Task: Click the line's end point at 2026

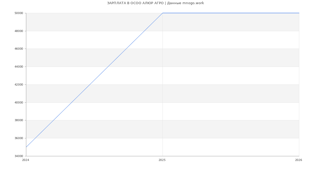Action: tap(299, 13)
